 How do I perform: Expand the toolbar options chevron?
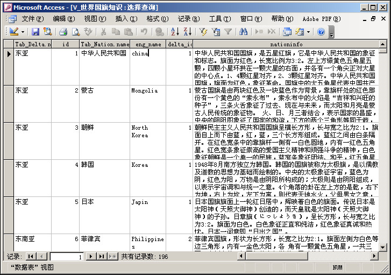pos(331,32)
